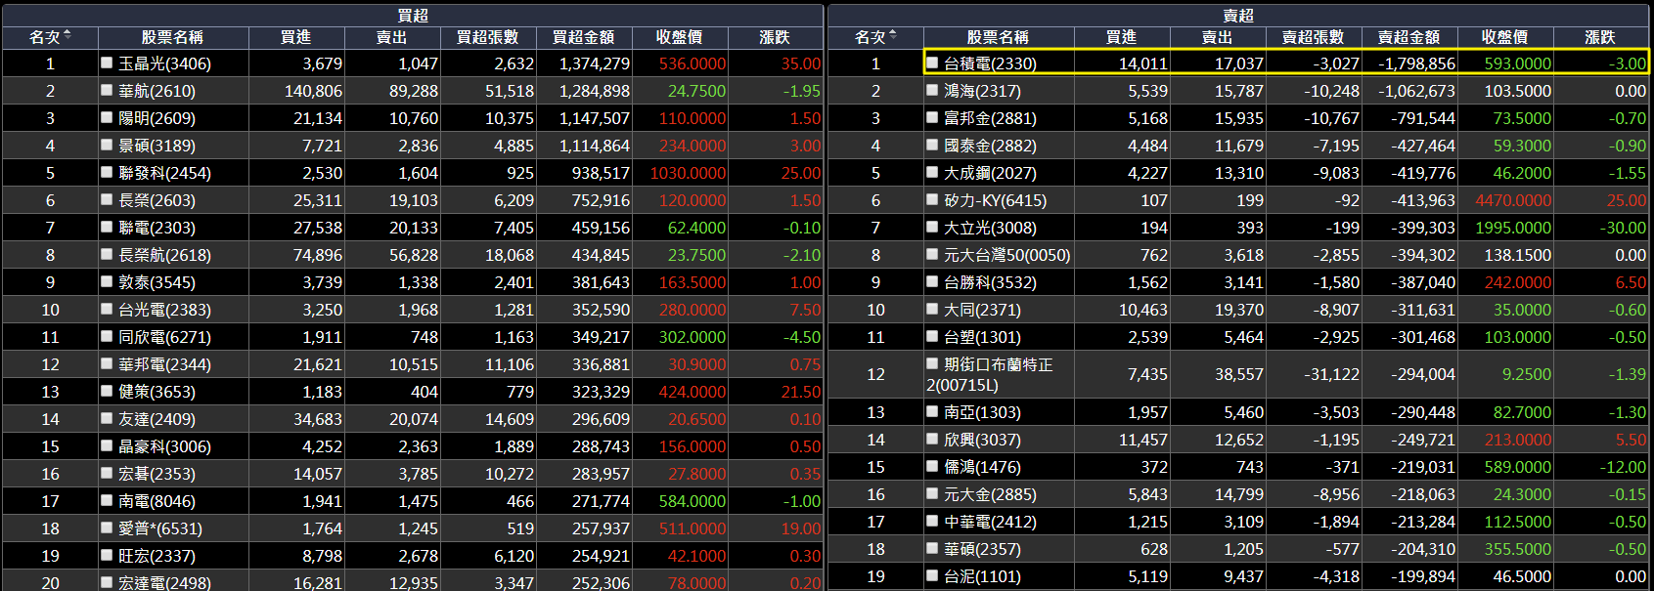Open stock name 台泥(1101)

coord(982,576)
